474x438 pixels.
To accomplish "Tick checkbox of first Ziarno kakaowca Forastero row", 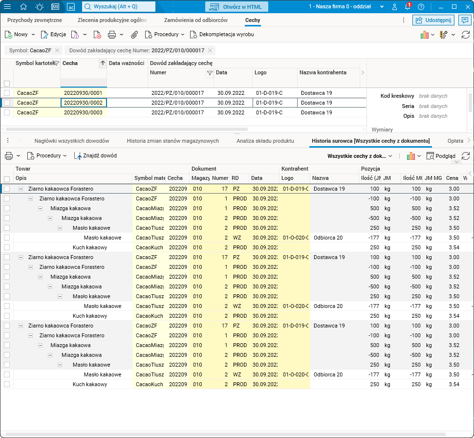I will 7,189.
